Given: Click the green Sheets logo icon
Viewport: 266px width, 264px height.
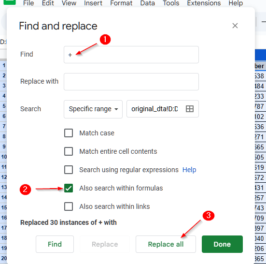Looking at the screenshot, I should tap(10, 2).
